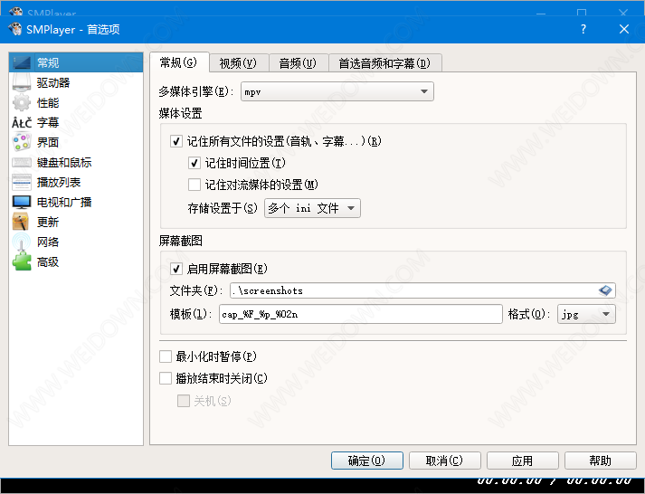645x494 pixels.
Task: Click the 多媒体引擎(E) label
Action: (196, 91)
